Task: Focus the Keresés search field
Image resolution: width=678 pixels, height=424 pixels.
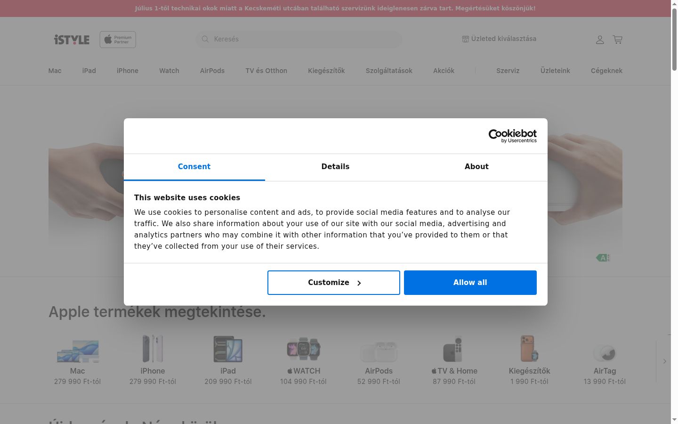Action: [x=299, y=39]
